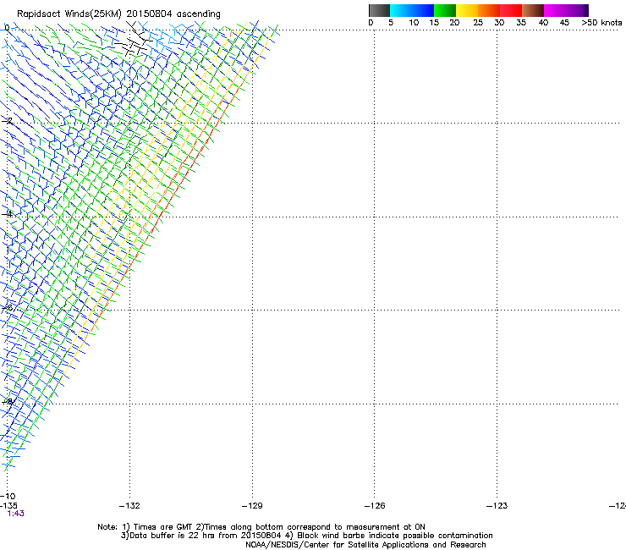Click the cyan 5-10 knots color segment
This screenshot has height=550, width=626.
click(x=401, y=10)
